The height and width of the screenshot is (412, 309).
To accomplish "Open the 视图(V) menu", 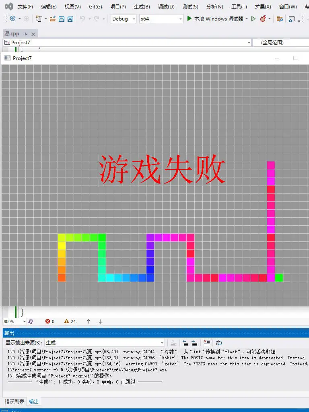I will coord(72,7).
